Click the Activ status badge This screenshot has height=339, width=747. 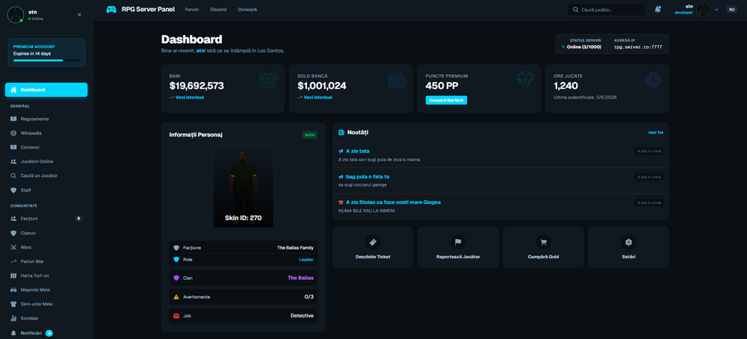310,134
